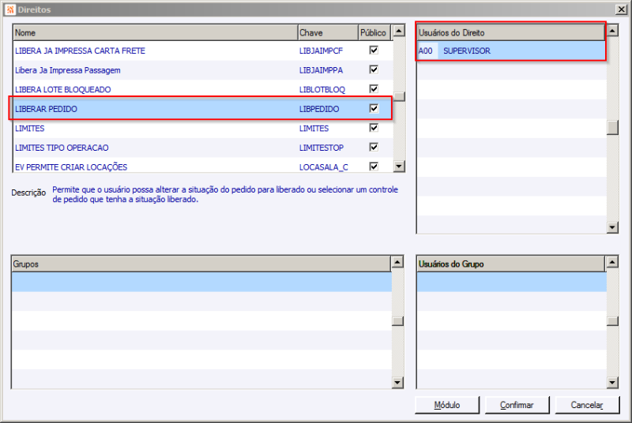Toggle Público checkbox for LIBERA JA IMPRESSA CARTA FRETE
The image size is (632, 423).
pos(374,50)
